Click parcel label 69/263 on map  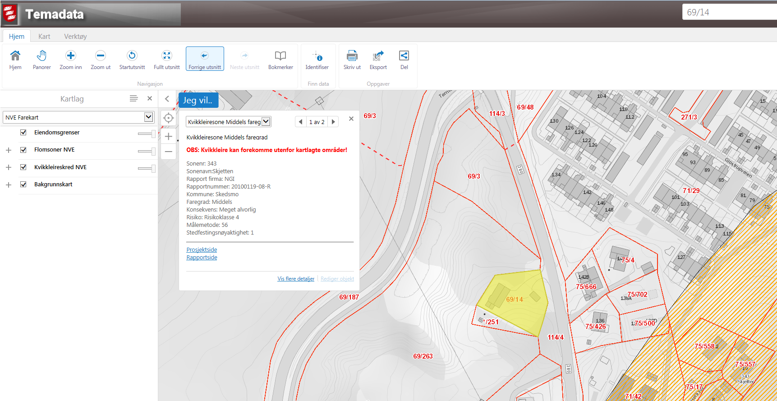point(423,356)
